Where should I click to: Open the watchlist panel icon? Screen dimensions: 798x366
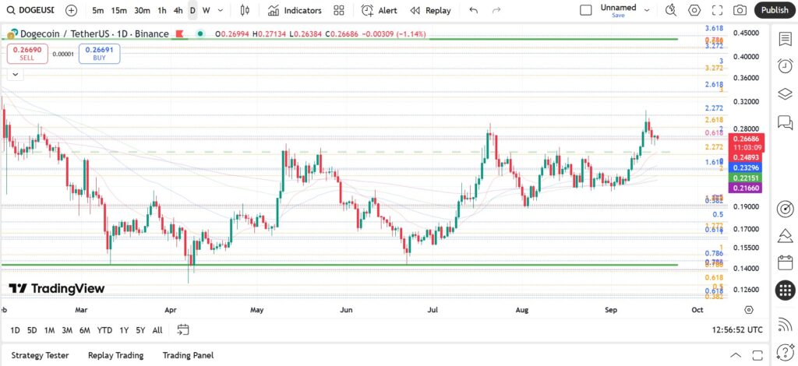pyautogui.click(x=785, y=39)
